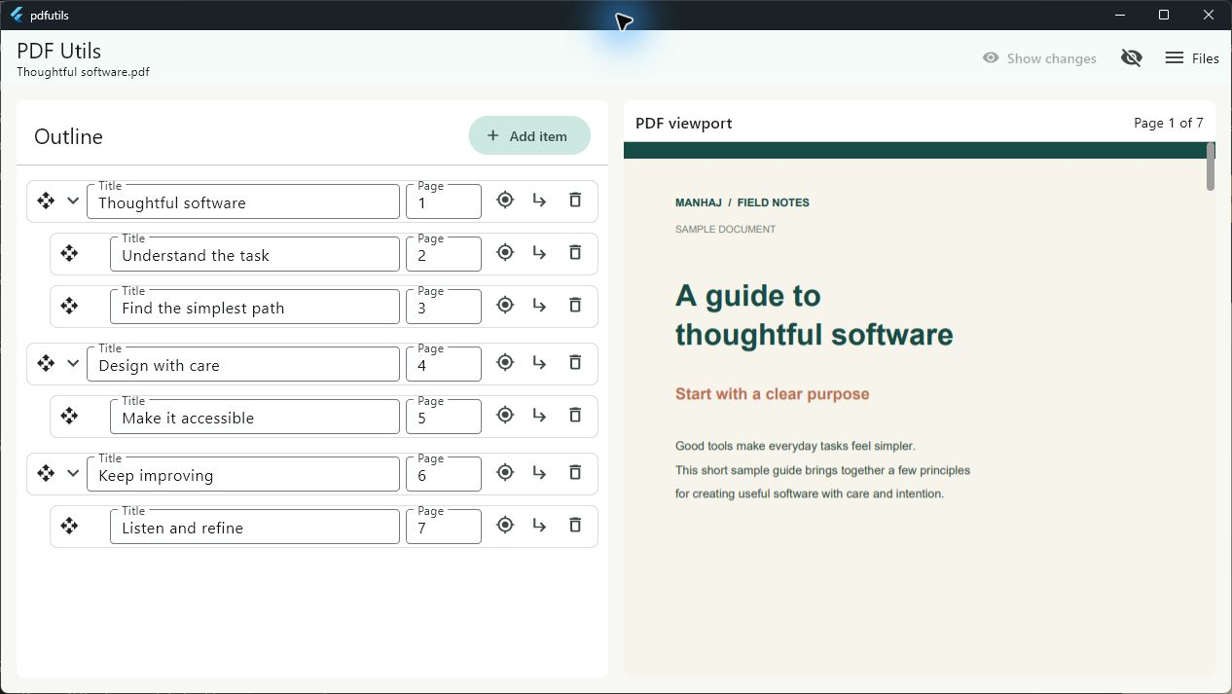Click the Keep improving title field
The width and height of the screenshot is (1232, 694).
tap(243, 474)
